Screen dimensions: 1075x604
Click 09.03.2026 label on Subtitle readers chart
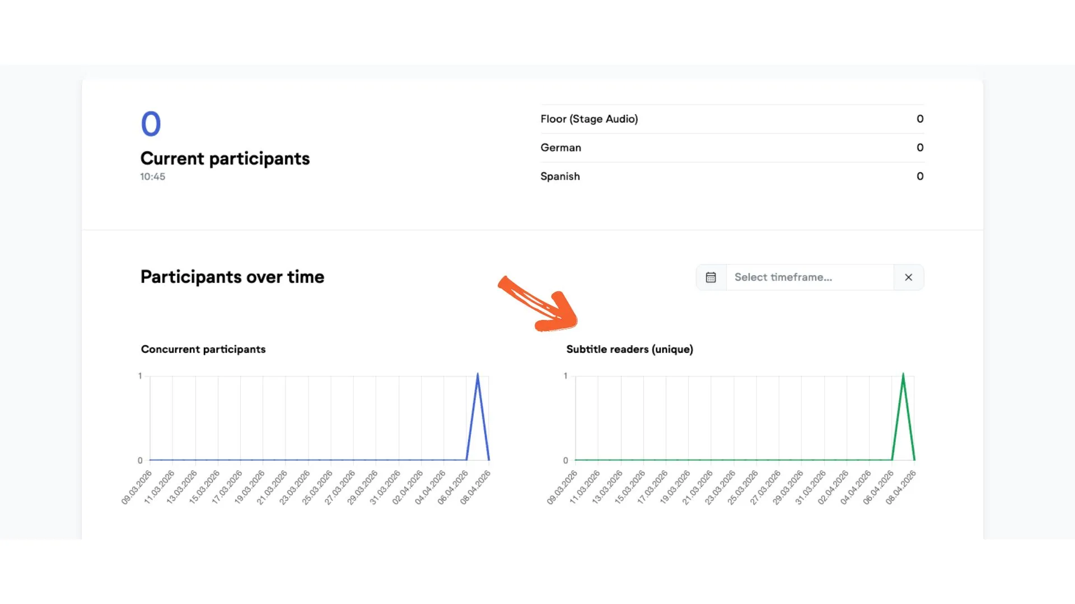[x=562, y=487]
